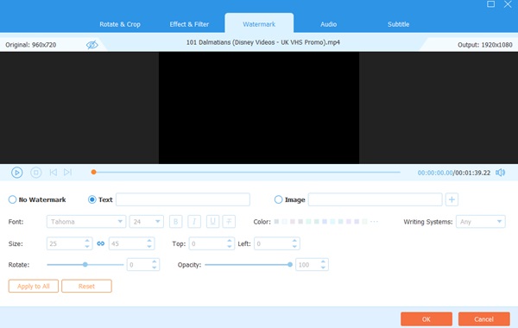518x328 pixels.
Task: Increase the Opacity value
Action: (x=323, y=262)
